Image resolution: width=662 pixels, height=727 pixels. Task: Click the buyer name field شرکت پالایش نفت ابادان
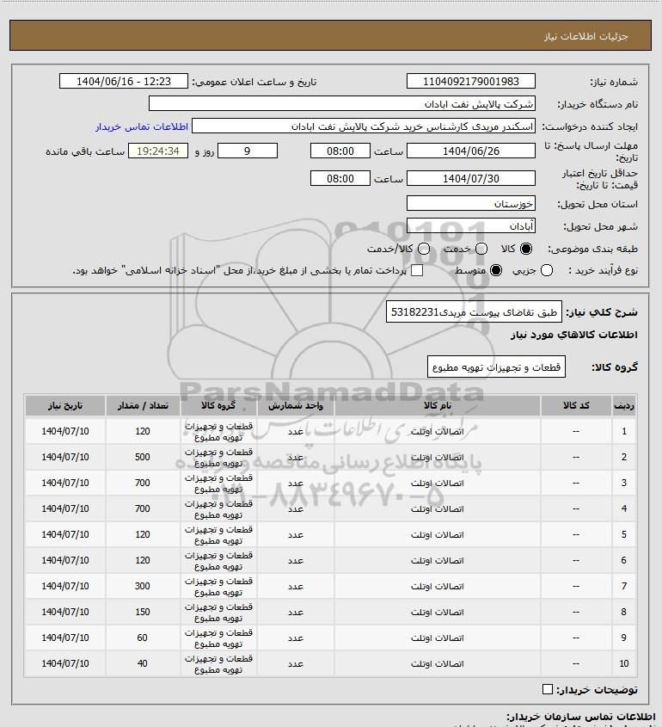pos(342,103)
